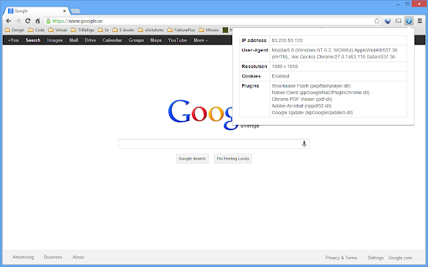
Task: Open the Settings footer link
Action: click(376, 258)
